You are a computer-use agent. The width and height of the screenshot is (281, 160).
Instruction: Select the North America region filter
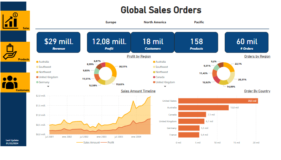pos(155,22)
